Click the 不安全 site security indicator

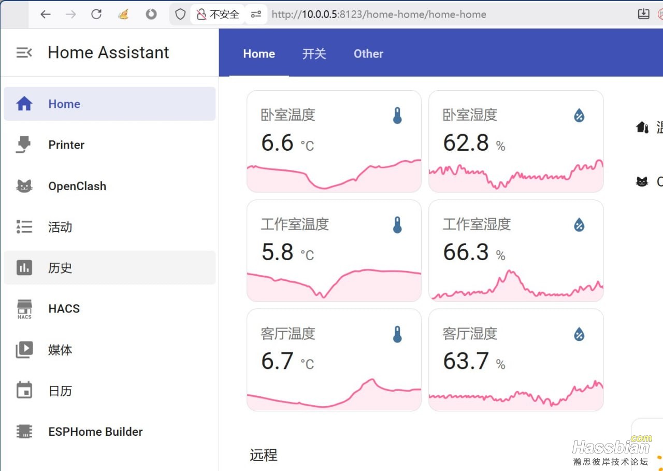[218, 15]
